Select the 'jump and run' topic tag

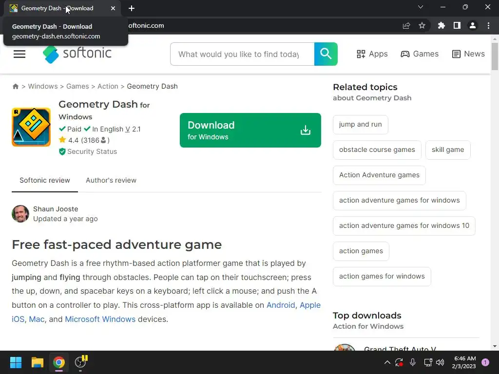[x=360, y=124]
